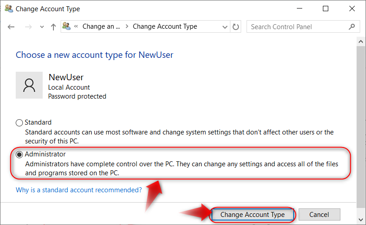Image resolution: width=366 pixels, height=225 pixels.
Task: Click the NewUser account avatar picture
Action: tap(29, 85)
